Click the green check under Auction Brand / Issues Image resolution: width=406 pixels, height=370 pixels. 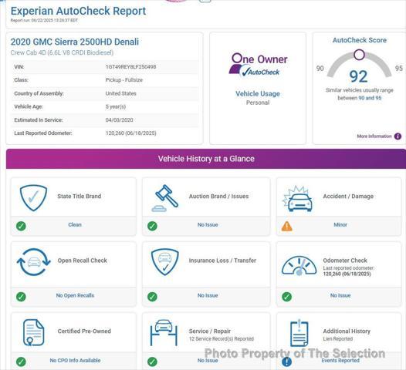click(x=152, y=226)
